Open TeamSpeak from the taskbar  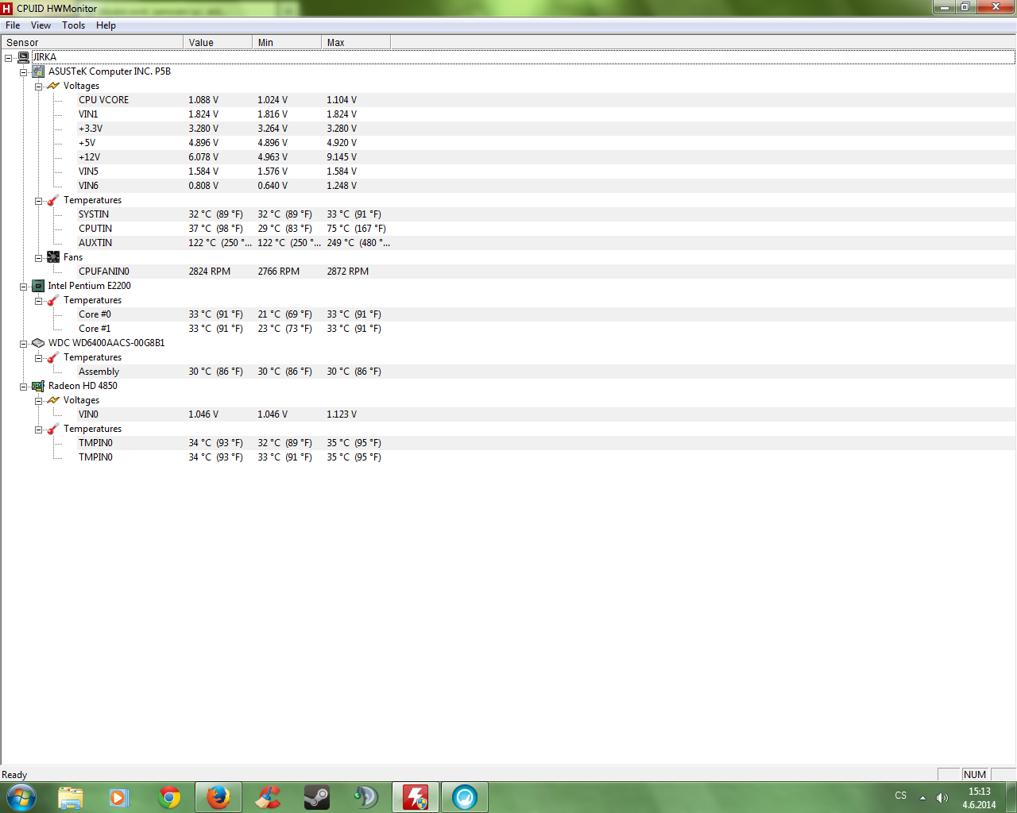366,797
